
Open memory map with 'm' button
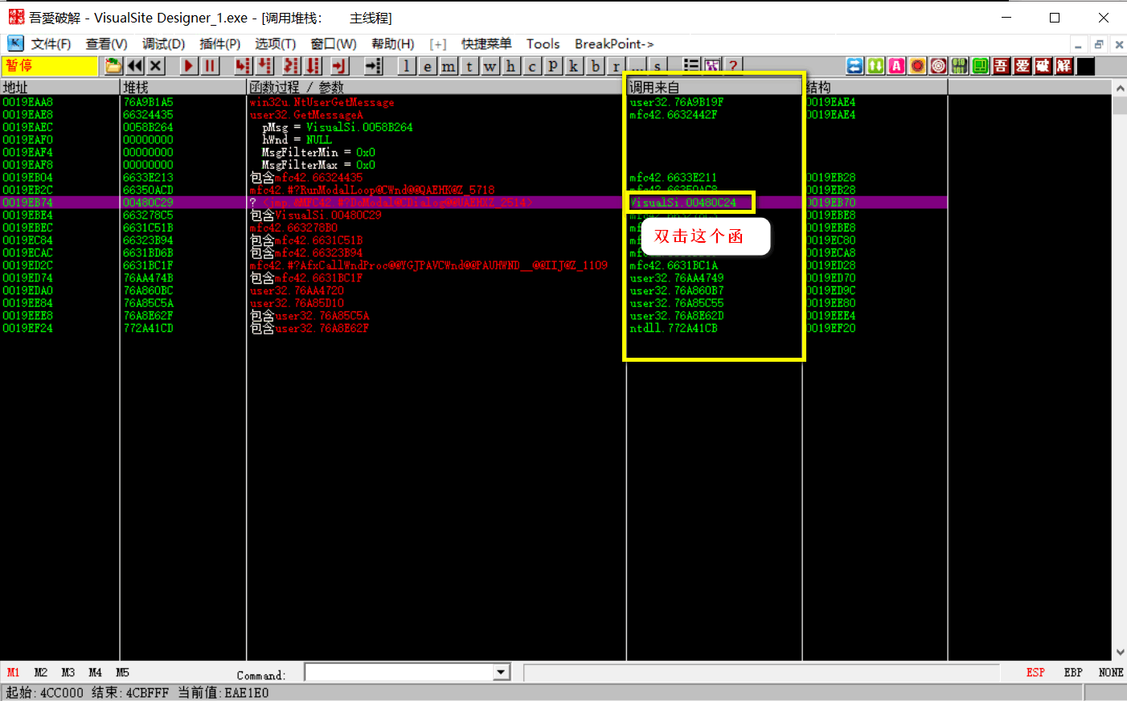coord(449,66)
